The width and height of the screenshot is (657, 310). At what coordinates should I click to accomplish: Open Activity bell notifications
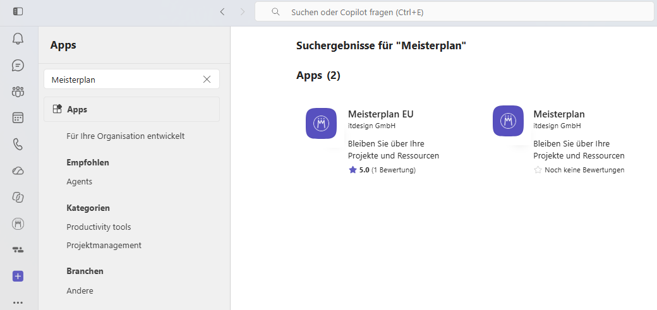[x=18, y=39]
